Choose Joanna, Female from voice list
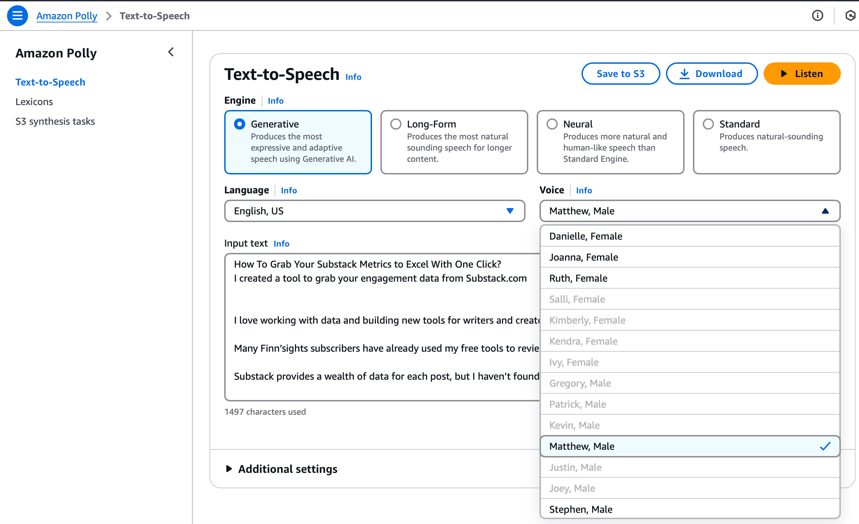Image resolution: width=859 pixels, height=524 pixels. 690,257
